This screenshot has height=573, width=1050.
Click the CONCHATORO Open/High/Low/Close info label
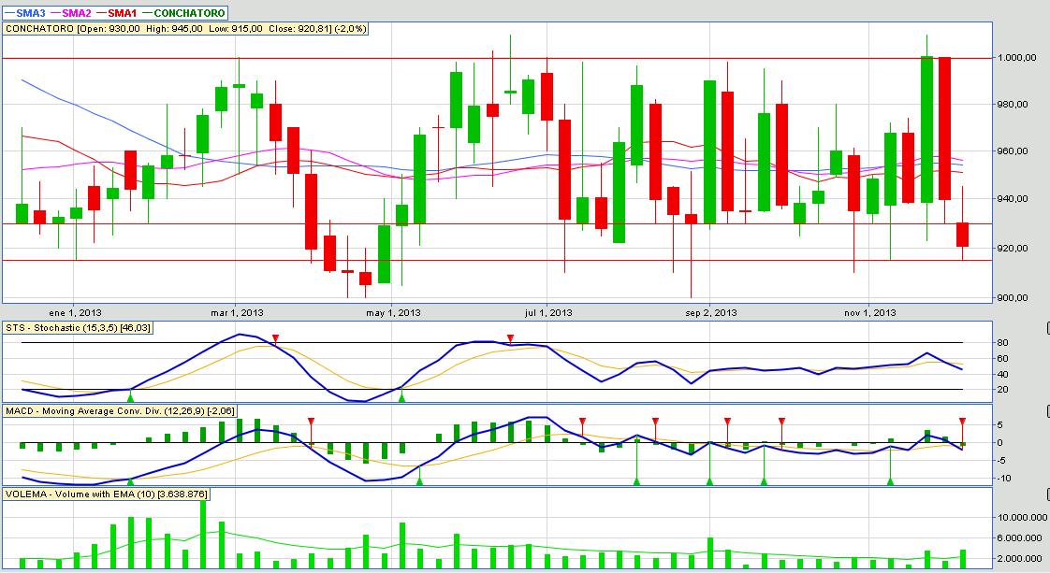pos(187,29)
